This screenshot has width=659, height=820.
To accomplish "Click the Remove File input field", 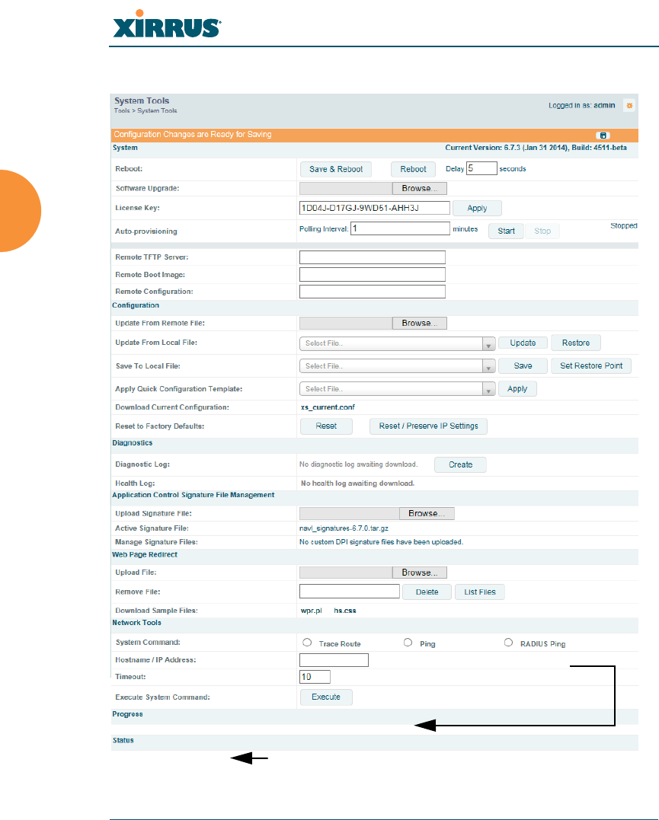I will coord(349,592).
